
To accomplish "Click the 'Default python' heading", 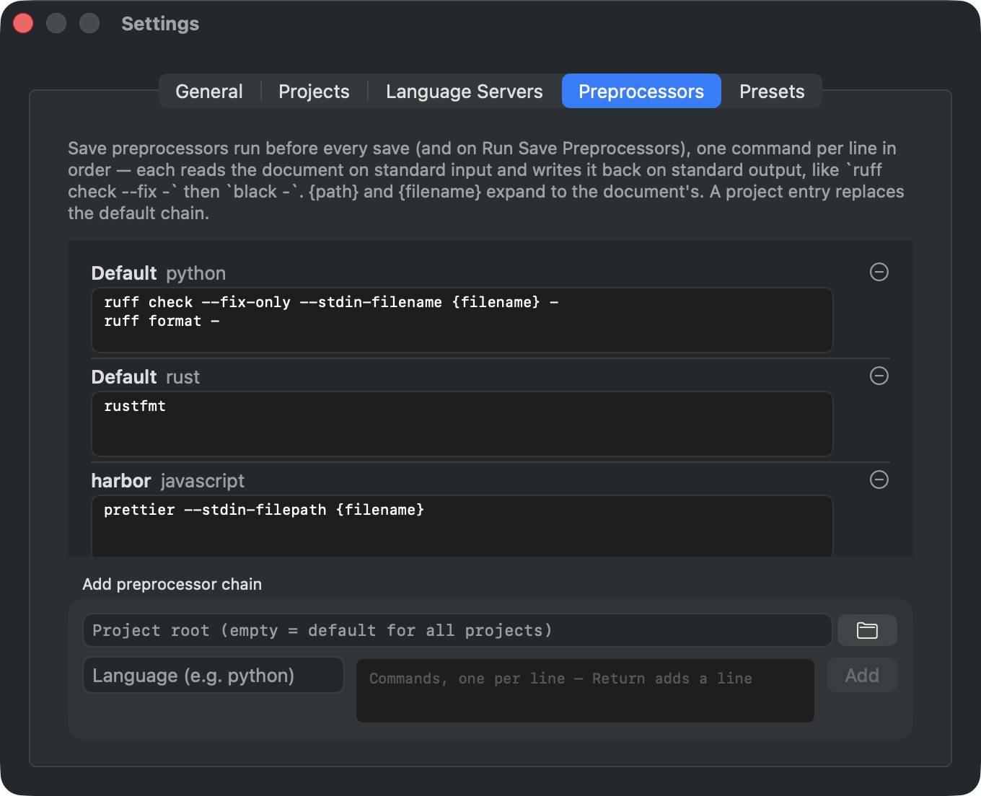I will 159,273.
